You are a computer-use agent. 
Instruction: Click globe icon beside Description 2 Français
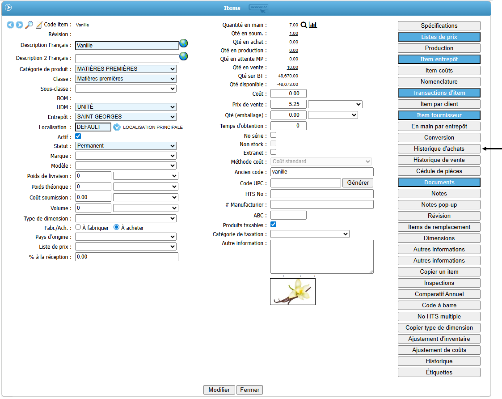pyautogui.click(x=183, y=56)
